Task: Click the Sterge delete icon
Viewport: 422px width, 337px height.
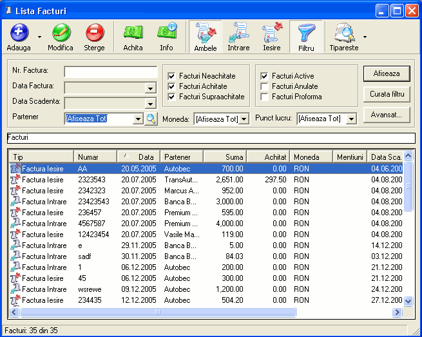Action: pyautogui.click(x=94, y=32)
